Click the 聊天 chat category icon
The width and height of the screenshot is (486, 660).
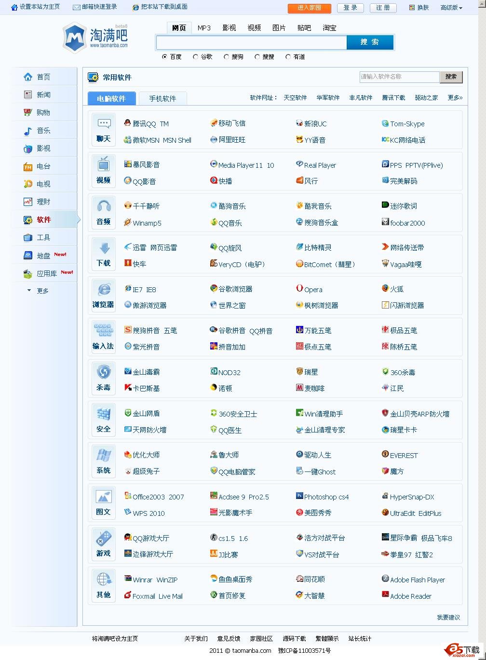(x=104, y=123)
